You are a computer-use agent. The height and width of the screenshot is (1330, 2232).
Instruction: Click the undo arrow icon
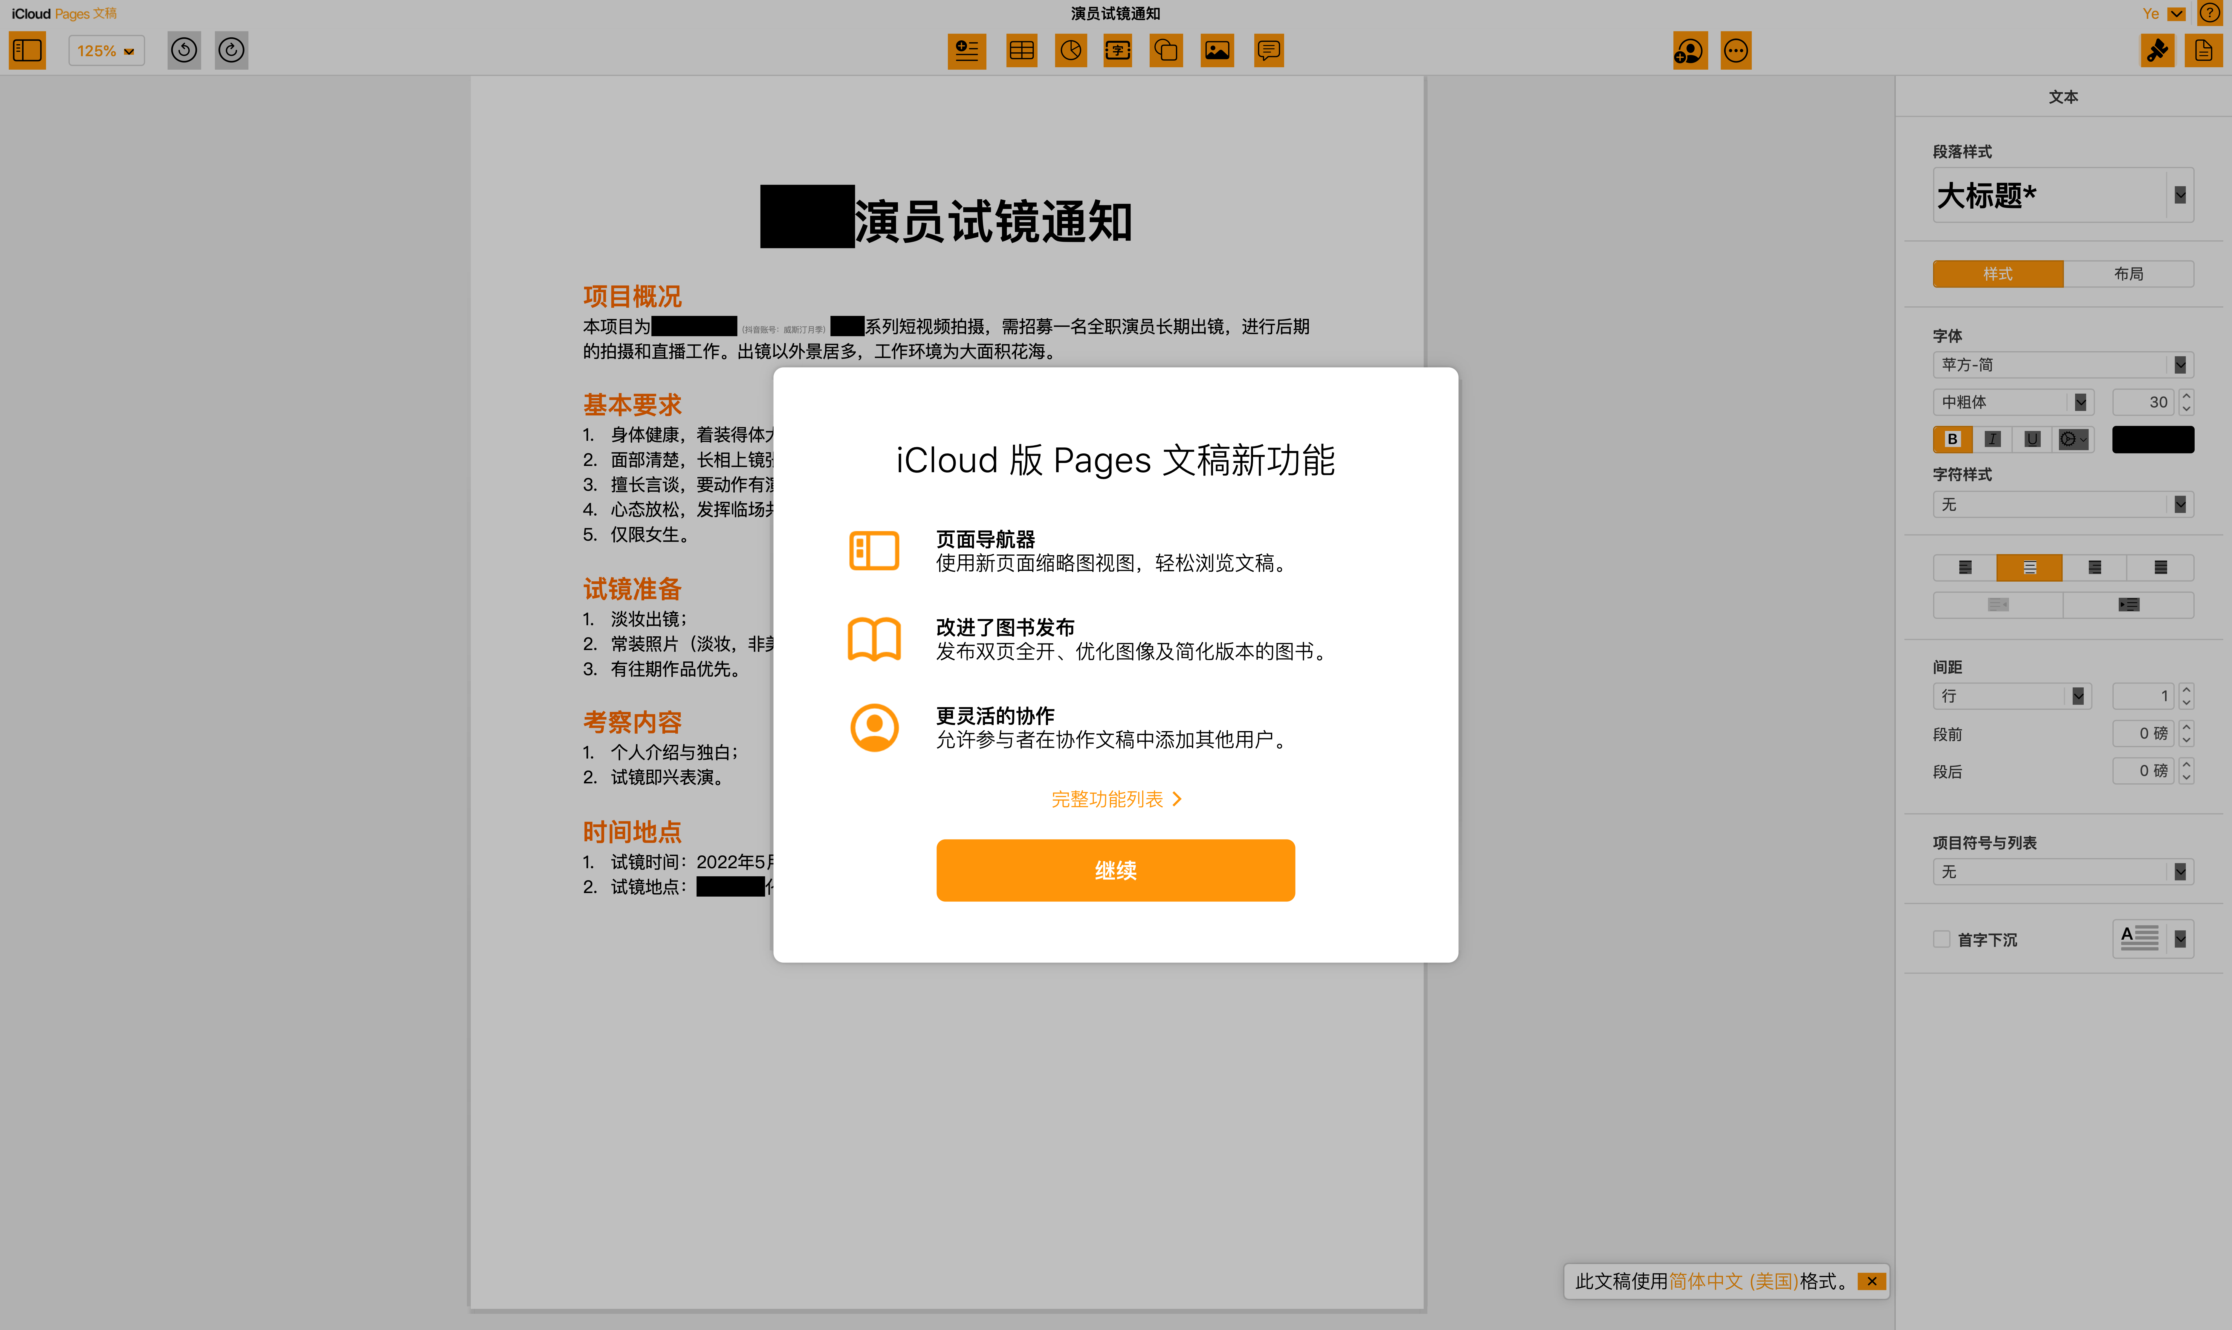(x=184, y=50)
